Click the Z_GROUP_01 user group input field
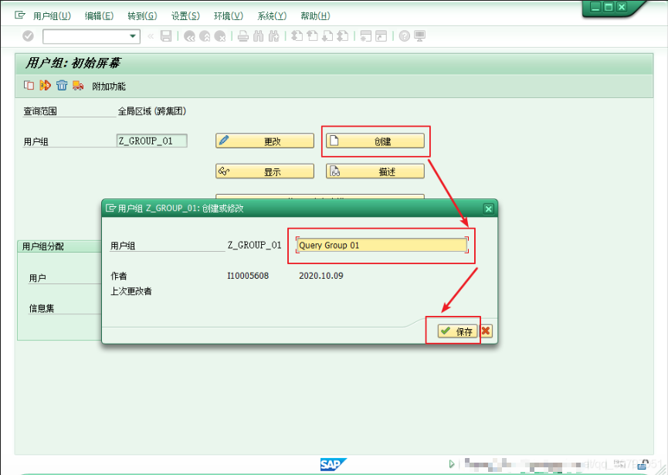 pyautogui.click(x=151, y=141)
